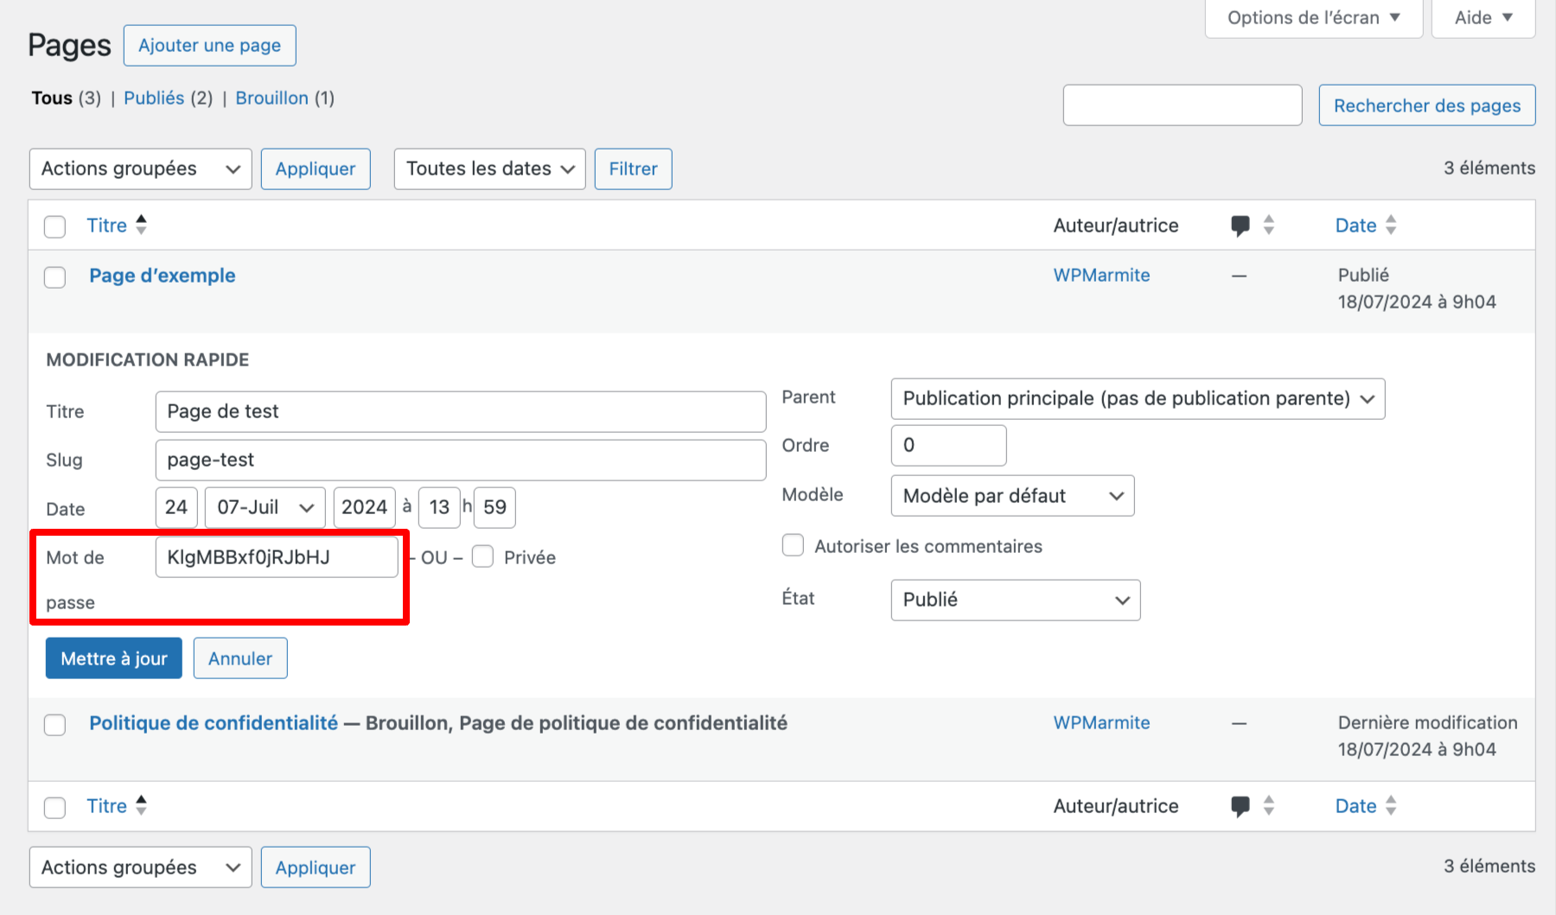
Task: Expand the Options de l'écran panel
Action: coord(1312,17)
